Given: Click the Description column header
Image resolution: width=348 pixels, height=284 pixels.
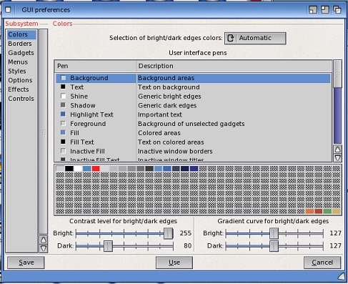Looking at the screenshot, I should pos(234,66).
